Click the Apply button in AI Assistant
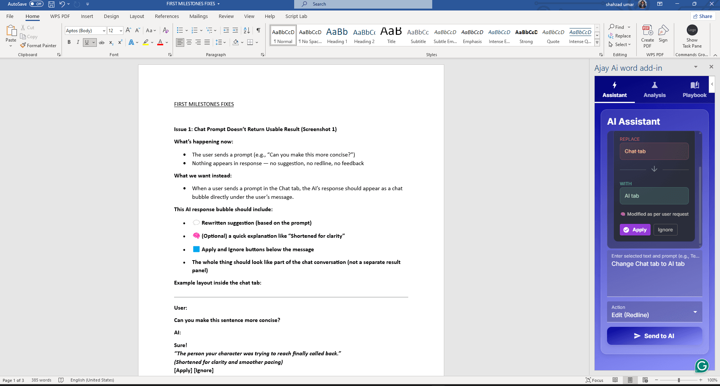The height and width of the screenshot is (386, 720). (x=635, y=230)
